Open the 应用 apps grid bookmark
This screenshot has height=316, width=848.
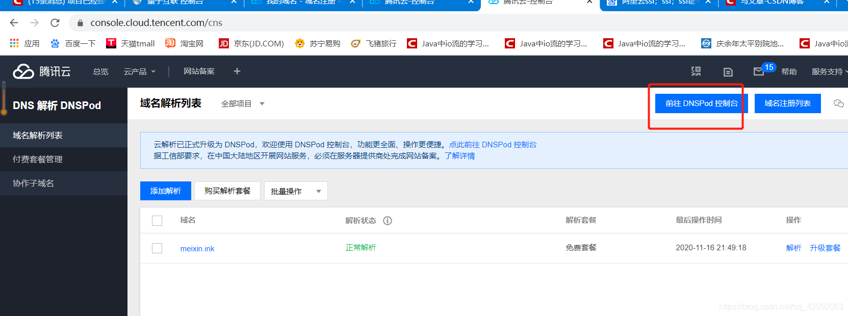pyautogui.click(x=24, y=43)
